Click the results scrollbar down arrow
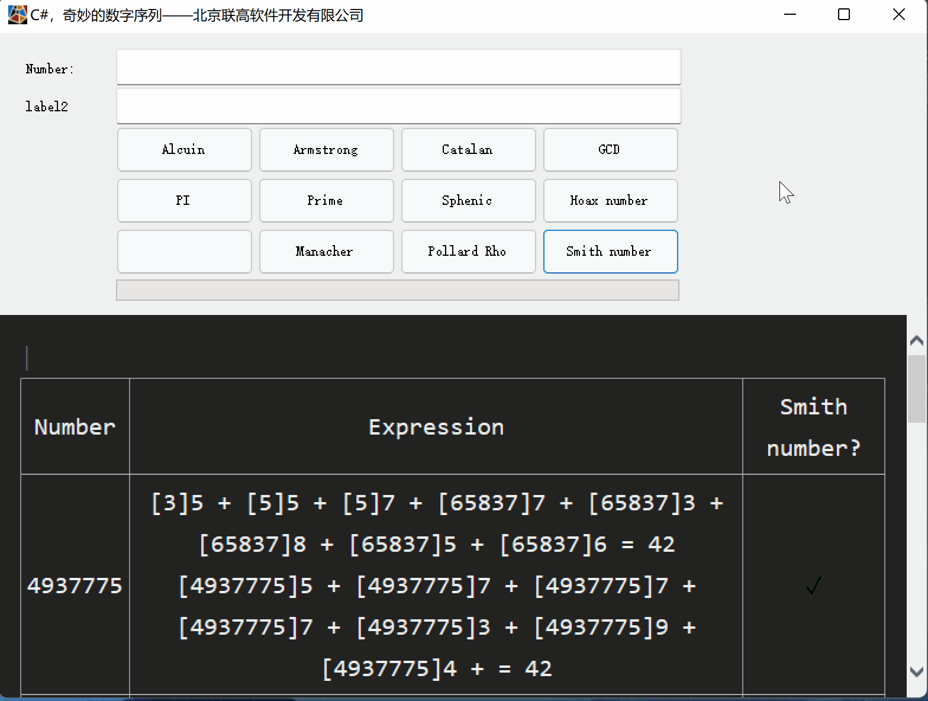The image size is (928, 701). 917,671
